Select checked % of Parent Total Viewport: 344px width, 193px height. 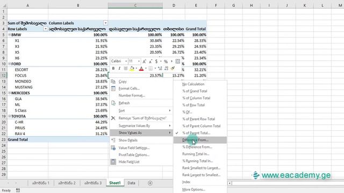[x=200, y=133]
